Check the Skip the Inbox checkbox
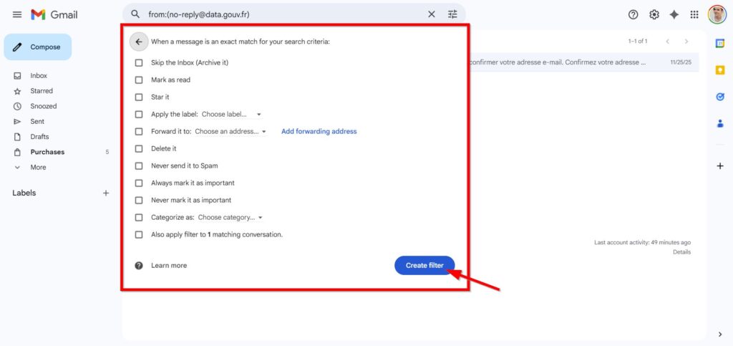 [139, 63]
